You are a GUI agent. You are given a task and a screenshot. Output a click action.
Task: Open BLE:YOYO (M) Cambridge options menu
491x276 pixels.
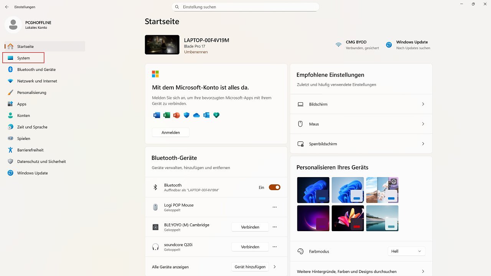pos(275,227)
